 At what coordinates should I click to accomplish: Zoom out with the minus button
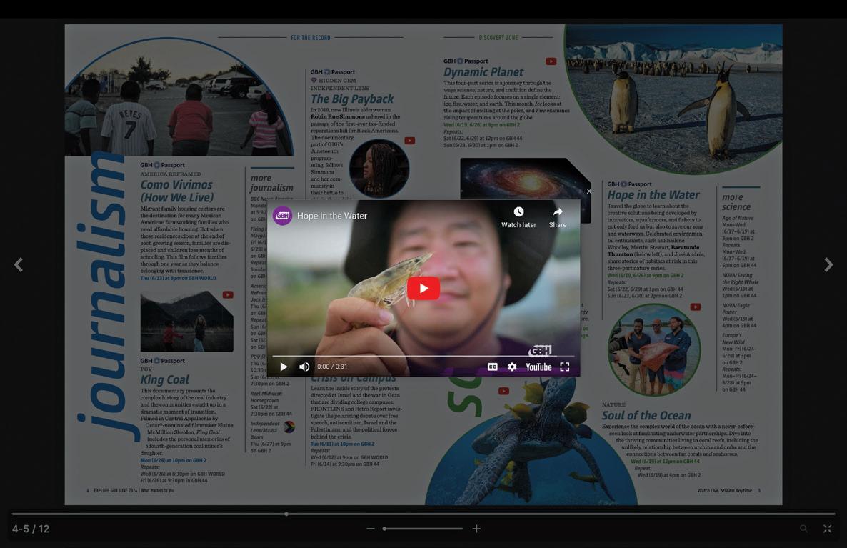click(371, 529)
